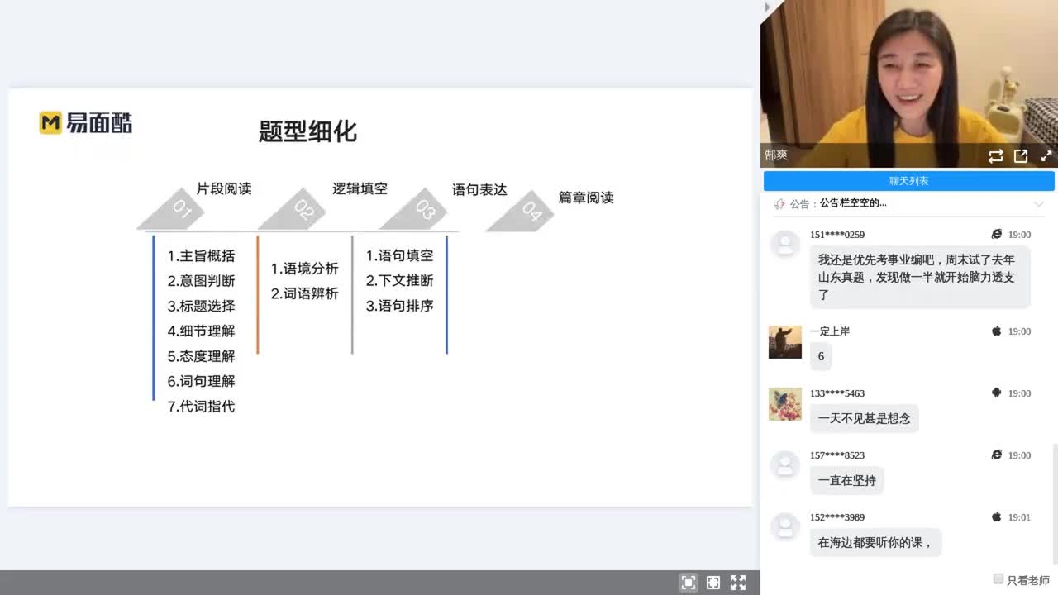
Task: Click list item 4.细节理解
Action: point(201,331)
